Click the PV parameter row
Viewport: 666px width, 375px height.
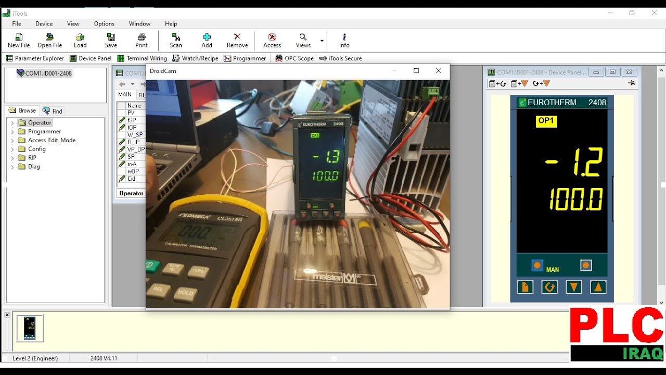coord(131,113)
